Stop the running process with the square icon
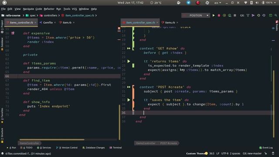Viewport: 279px width, 157px height. tap(235, 16)
